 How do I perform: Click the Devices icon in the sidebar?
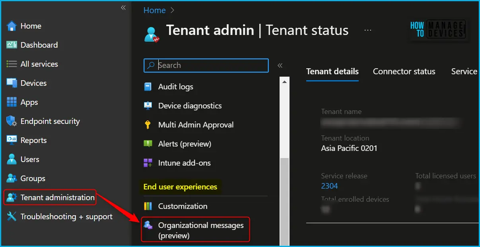point(12,83)
